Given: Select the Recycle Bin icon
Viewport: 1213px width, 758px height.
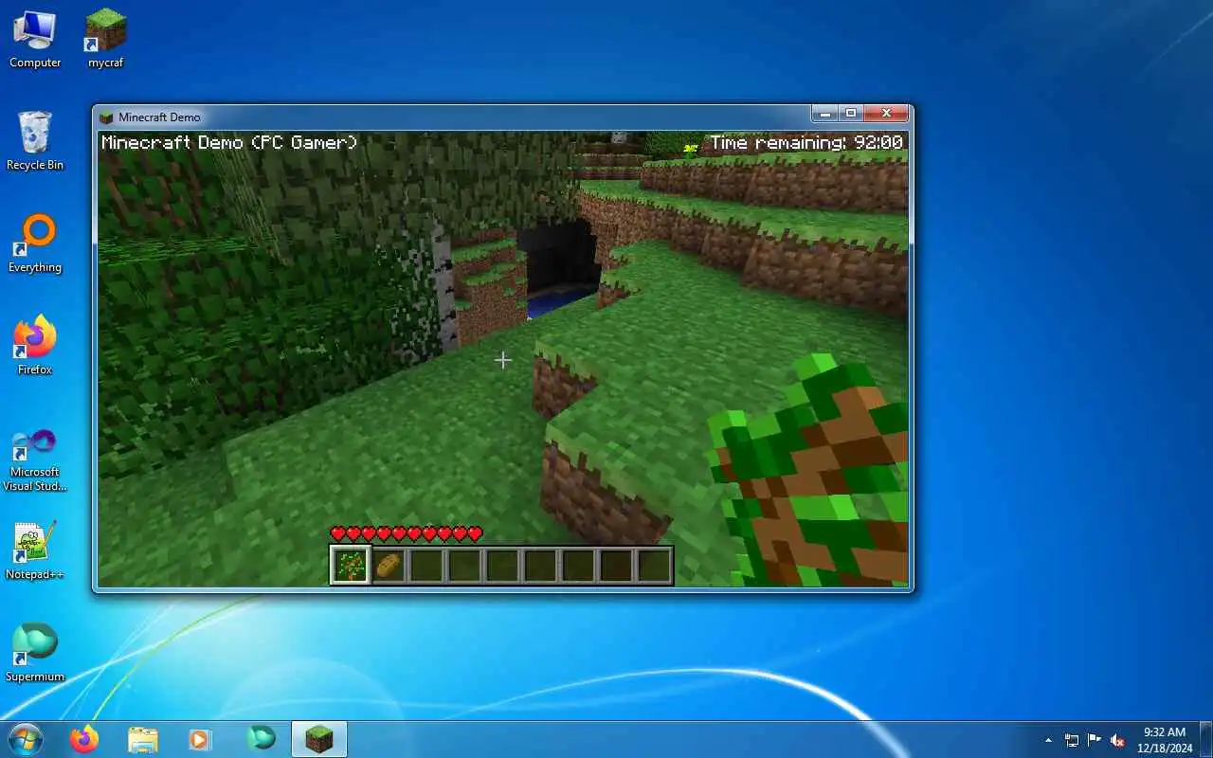Looking at the screenshot, I should pyautogui.click(x=35, y=141).
